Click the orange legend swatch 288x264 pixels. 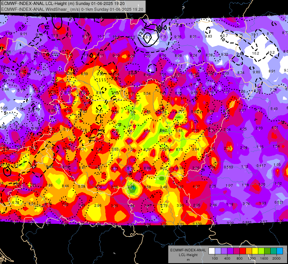[249, 251]
